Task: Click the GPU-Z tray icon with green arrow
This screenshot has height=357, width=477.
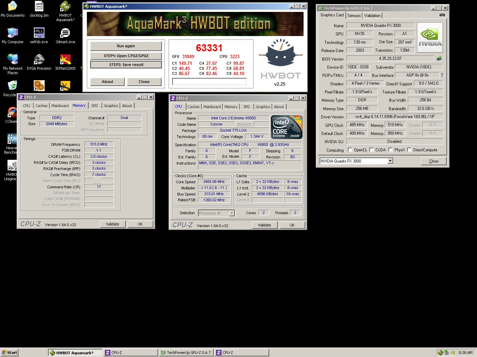Action: tap(447, 353)
